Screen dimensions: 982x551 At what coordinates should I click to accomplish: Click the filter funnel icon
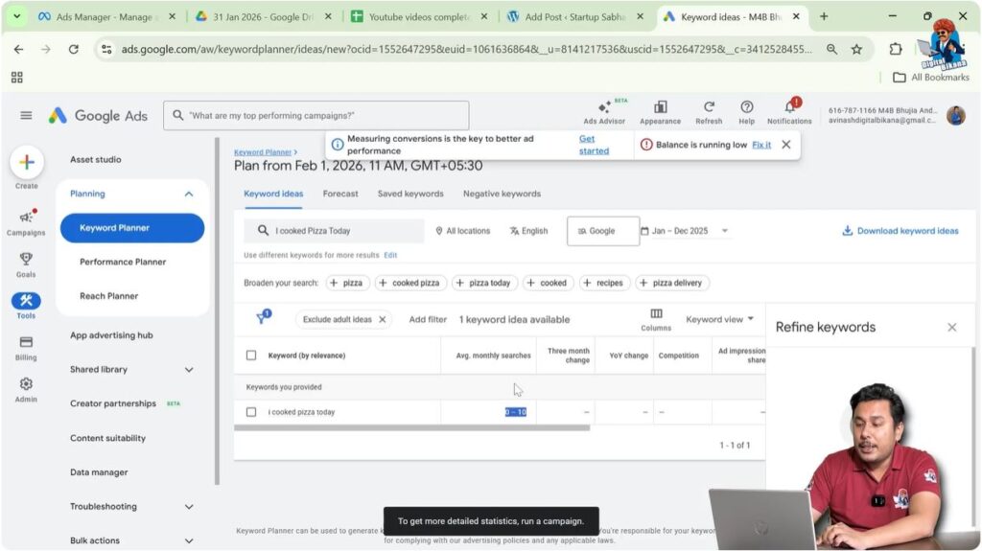click(x=263, y=318)
